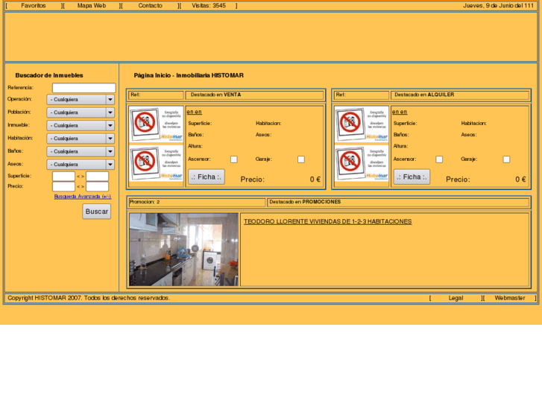
Task: Click the Promocion: 2 label
Action: tap(145, 202)
